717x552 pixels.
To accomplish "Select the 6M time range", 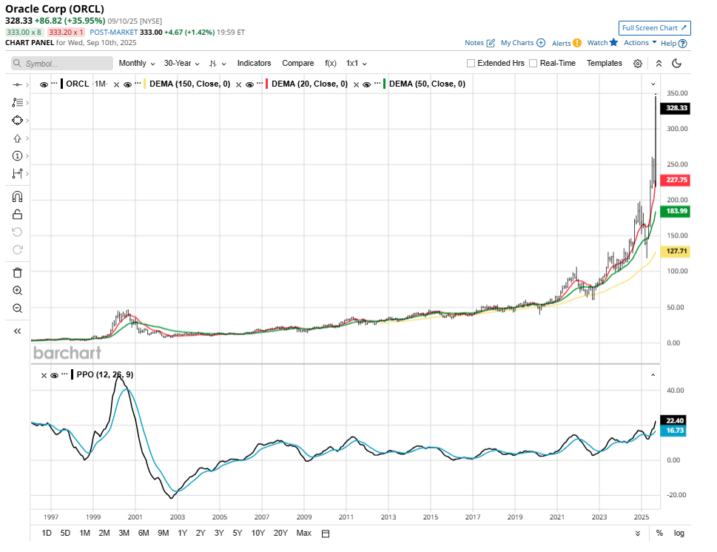I will point(144,533).
